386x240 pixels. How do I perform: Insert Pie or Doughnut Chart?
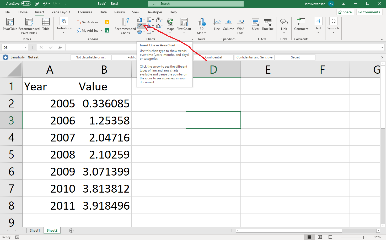point(141,32)
